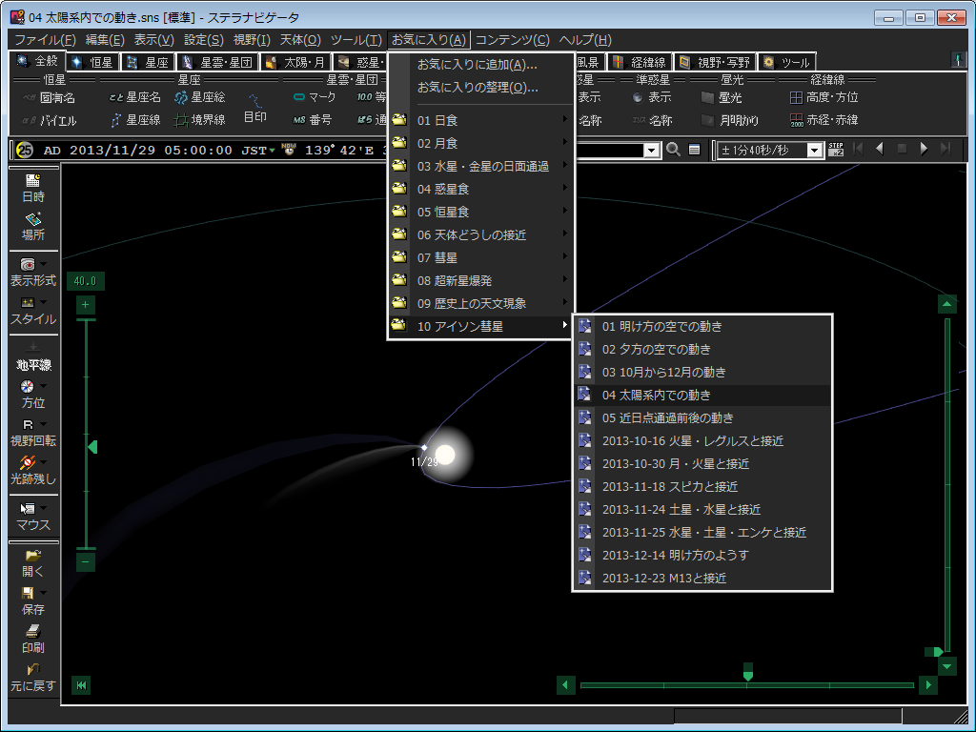Screen dimensions: 976x732
Task: Click the NOW current time icon
Action: (x=289, y=150)
